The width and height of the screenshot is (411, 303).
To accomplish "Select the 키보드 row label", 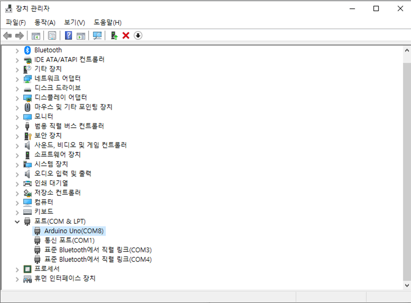I will click(44, 211).
